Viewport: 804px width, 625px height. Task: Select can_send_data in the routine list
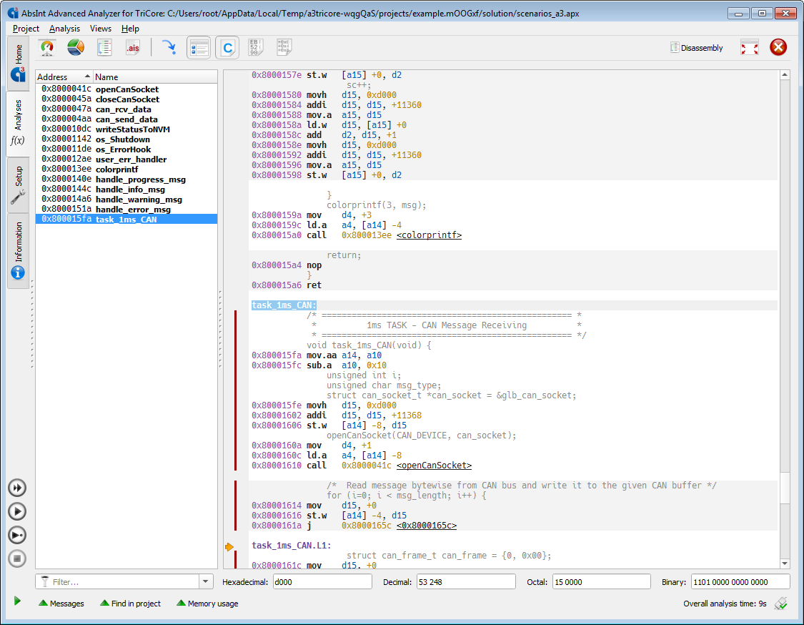(x=126, y=119)
